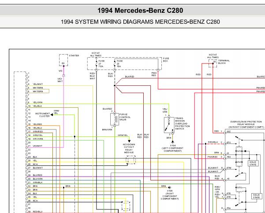Image resolution: width=265 pixels, height=213 pixels.
Task: Select the TERMINAL BLOCK label
Action: [224, 62]
